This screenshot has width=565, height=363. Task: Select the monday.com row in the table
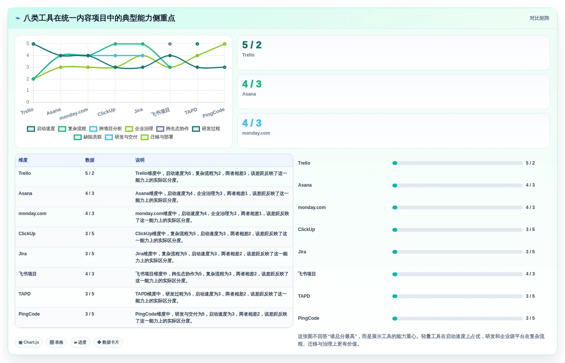click(x=154, y=217)
